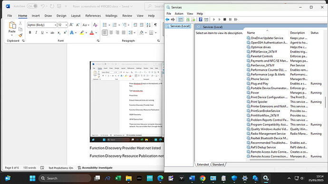Open the Change Case Aa dropdown
Screen dimensions: 328x184
(86, 25)
